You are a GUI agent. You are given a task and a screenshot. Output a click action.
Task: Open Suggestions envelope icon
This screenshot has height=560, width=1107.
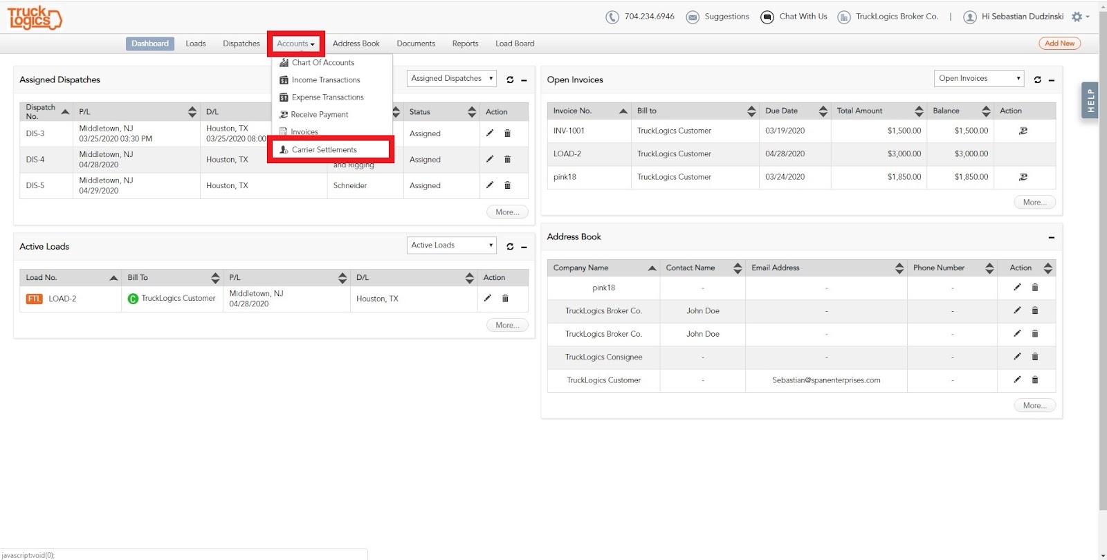[x=693, y=17]
